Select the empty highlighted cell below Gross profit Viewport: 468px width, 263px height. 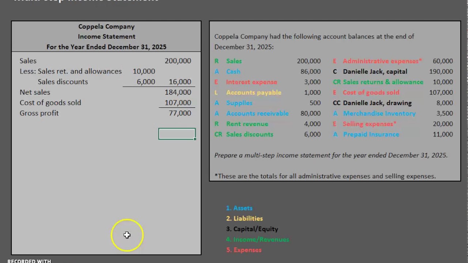pos(177,134)
